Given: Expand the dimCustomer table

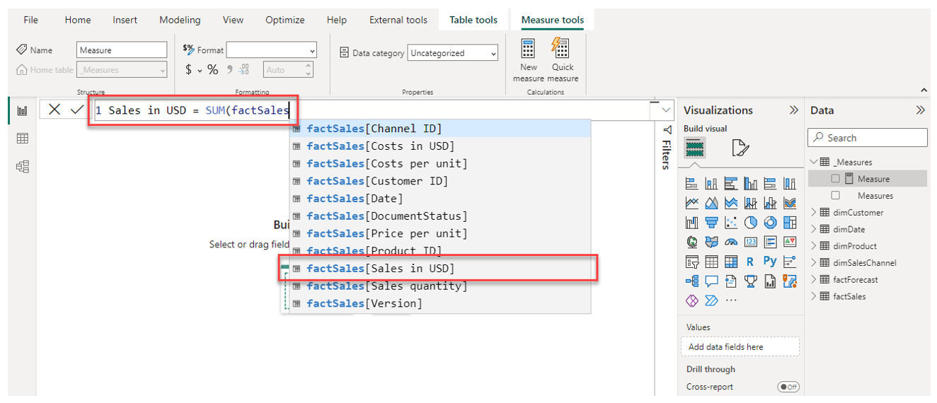Looking at the screenshot, I should point(814,212).
